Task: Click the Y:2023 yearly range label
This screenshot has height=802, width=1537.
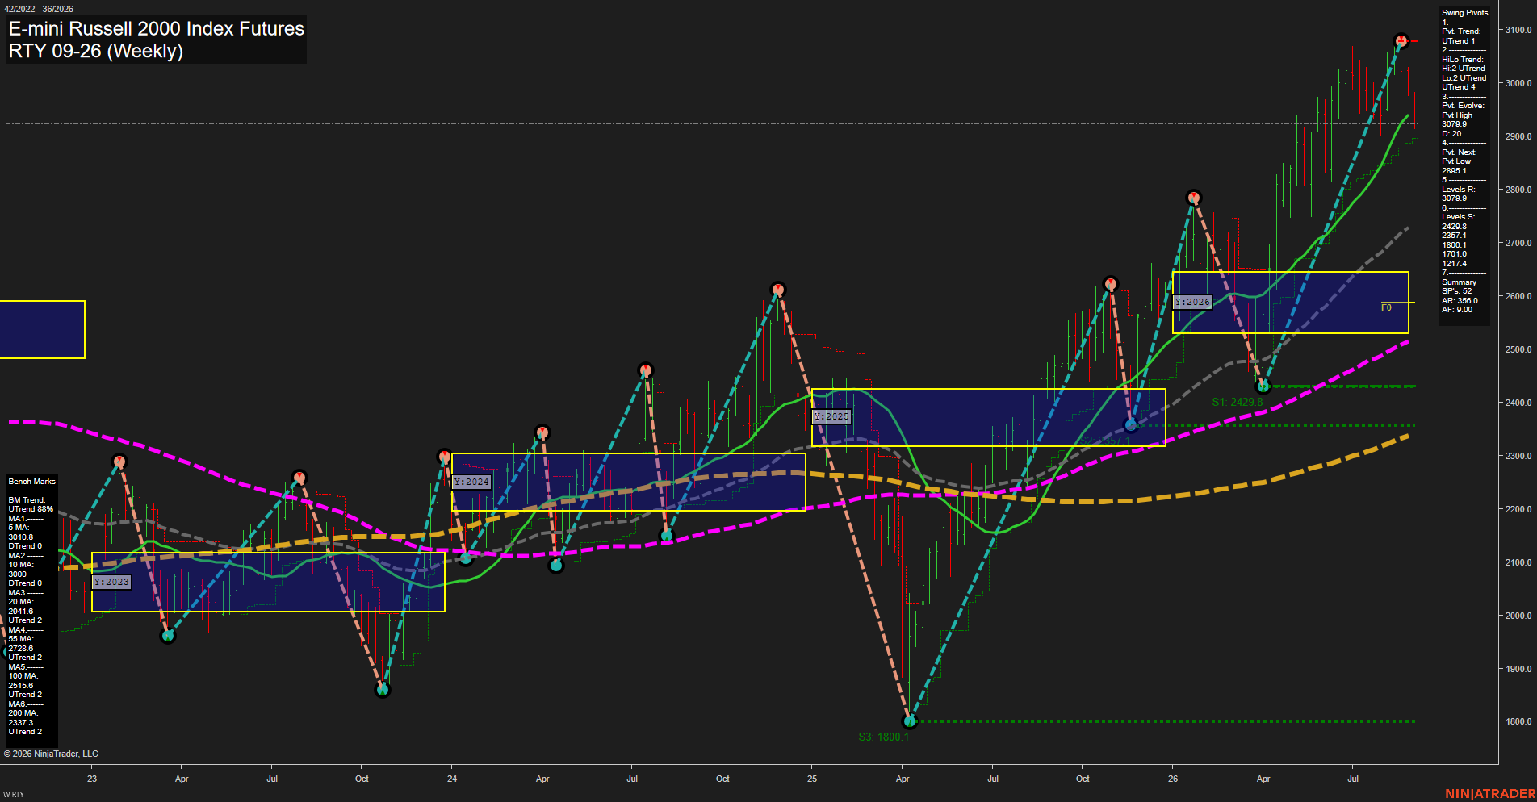Action: [111, 582]
